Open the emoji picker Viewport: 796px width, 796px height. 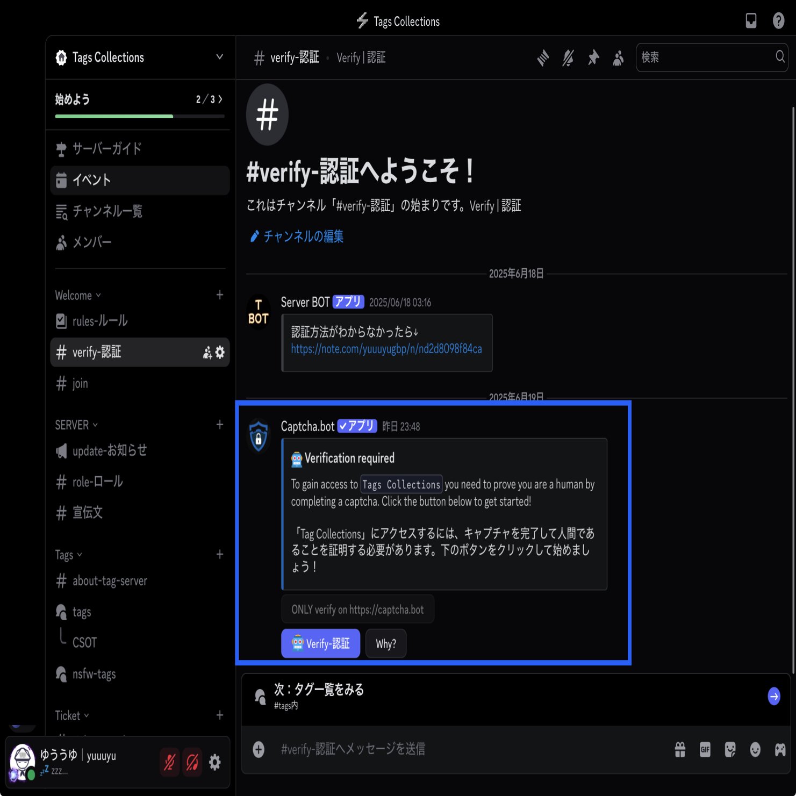tap(754, 749)
